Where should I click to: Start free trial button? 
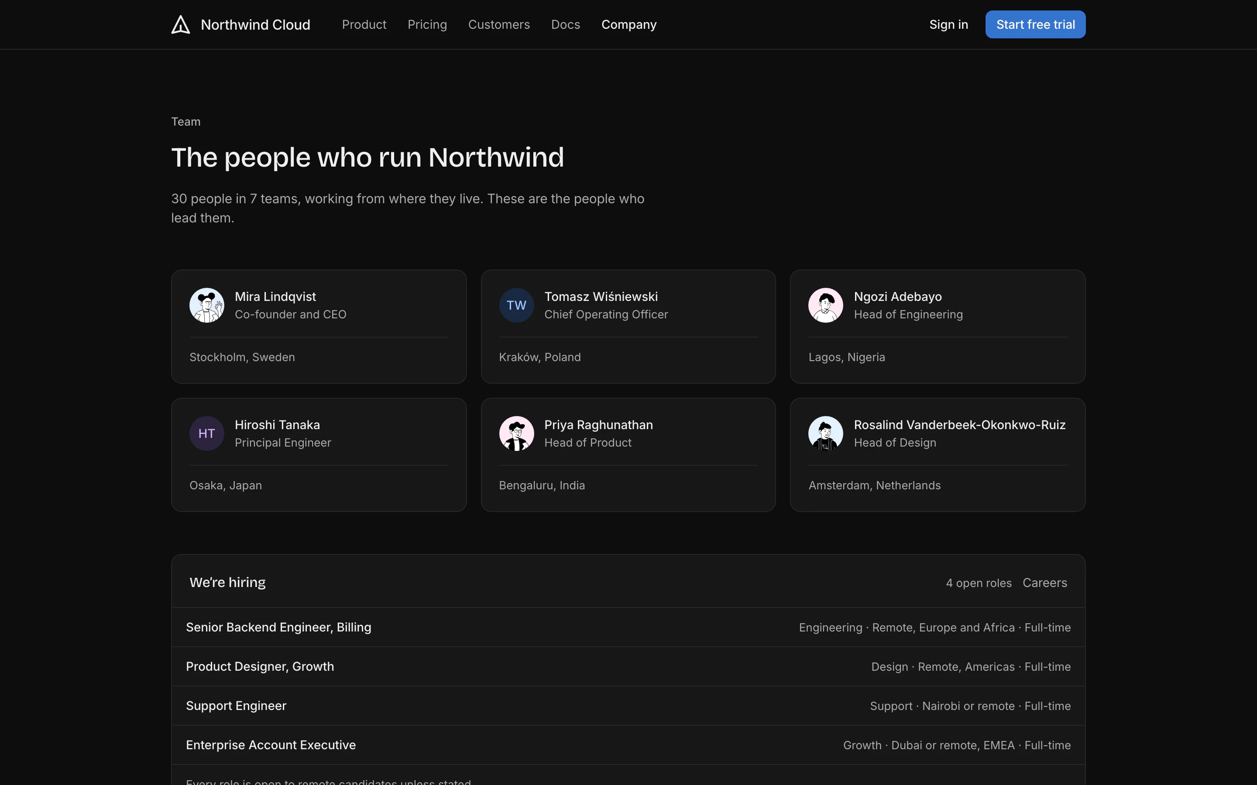coord(1035,24)
